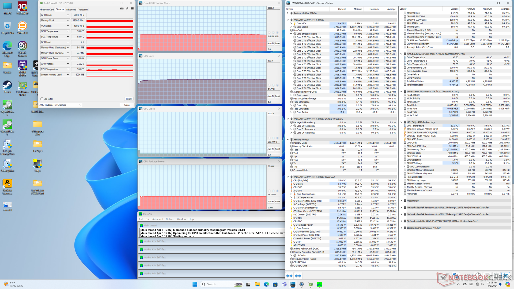Toggle the blue swatch checkbox in the CPU Core graph

pos(277,85)
